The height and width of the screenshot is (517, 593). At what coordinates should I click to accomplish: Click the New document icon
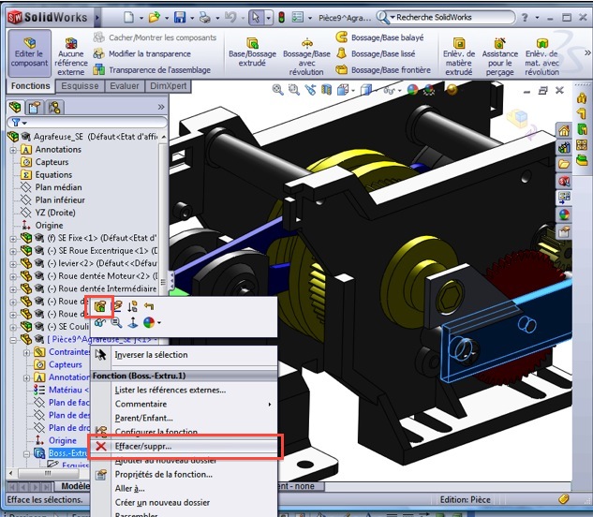[129, 17]
